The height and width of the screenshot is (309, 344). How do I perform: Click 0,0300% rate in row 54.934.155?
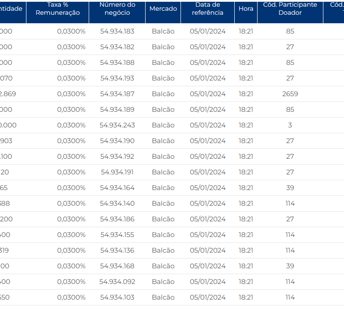(x=71, y=235)
